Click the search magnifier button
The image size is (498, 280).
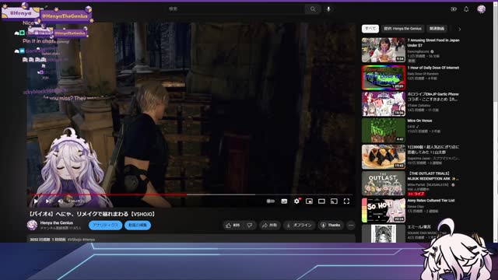pyautogui.click(x=313, y=9)
